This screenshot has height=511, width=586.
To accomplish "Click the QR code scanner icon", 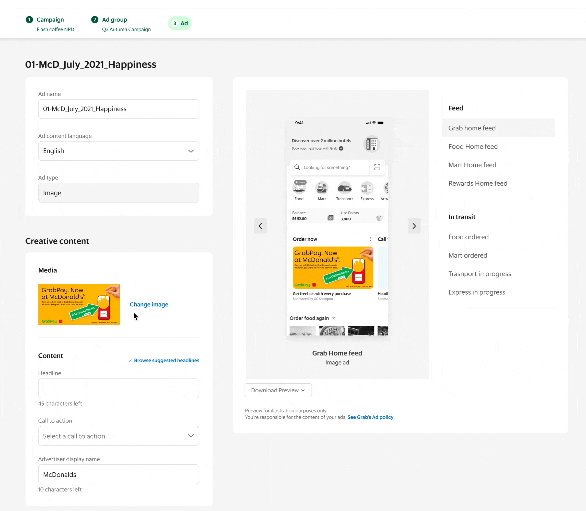I will click(x=377, y=167).
